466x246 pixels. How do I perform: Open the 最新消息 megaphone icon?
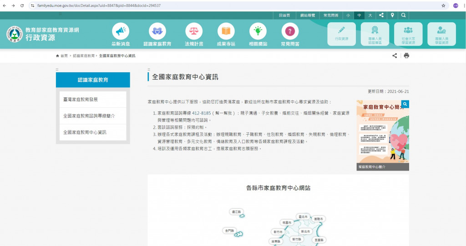[121, 31]
